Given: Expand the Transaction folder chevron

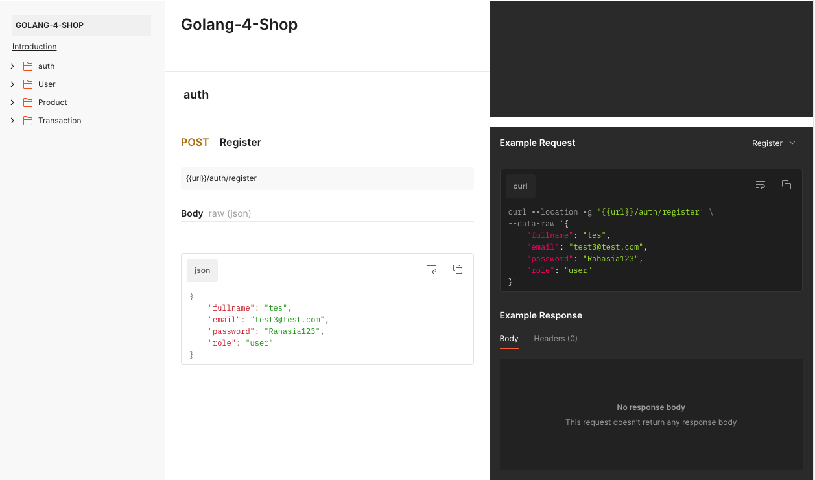Looking at the screenshot, I should (x=12, y=121).
